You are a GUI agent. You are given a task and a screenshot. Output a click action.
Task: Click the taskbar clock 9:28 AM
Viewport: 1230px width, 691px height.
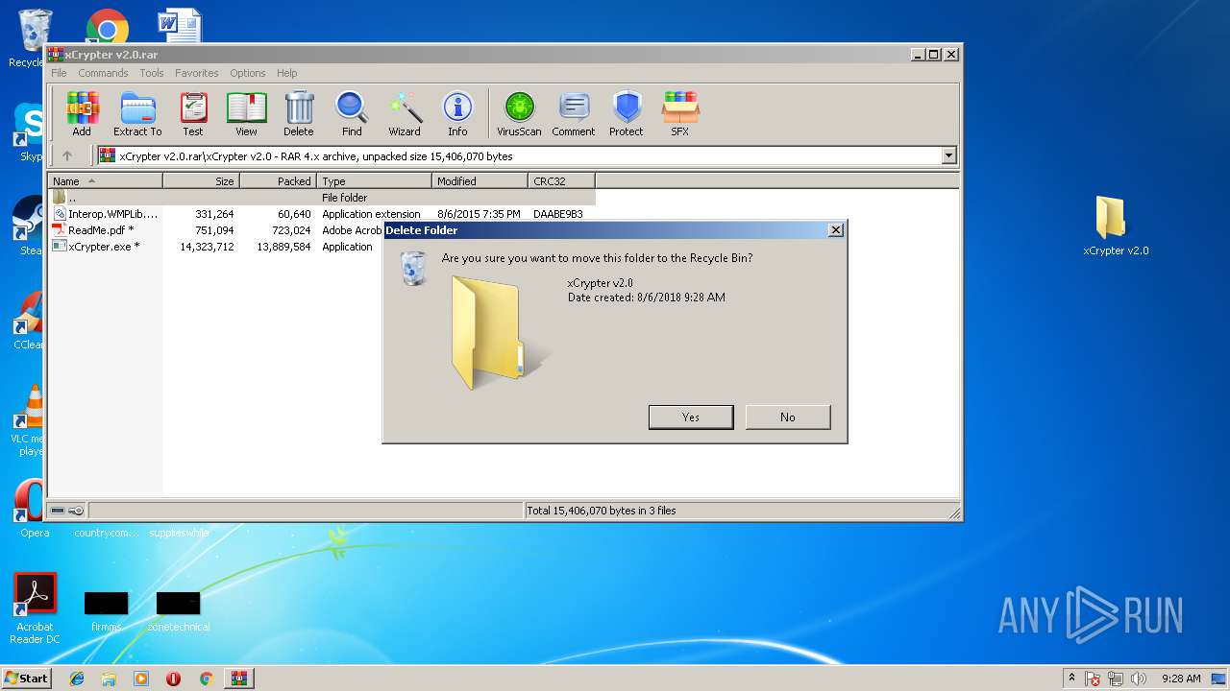[1181, 679]
